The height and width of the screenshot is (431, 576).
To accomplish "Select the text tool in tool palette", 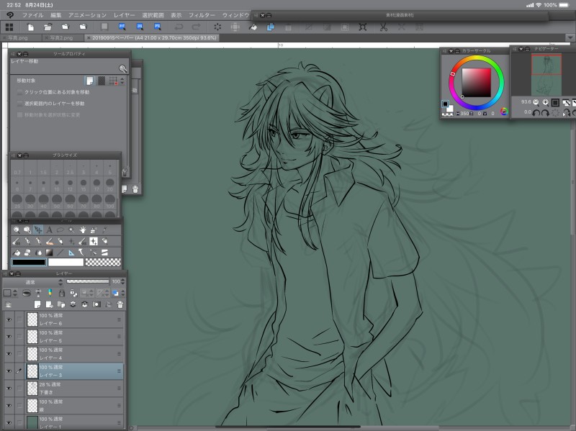I will click(50, 230).
